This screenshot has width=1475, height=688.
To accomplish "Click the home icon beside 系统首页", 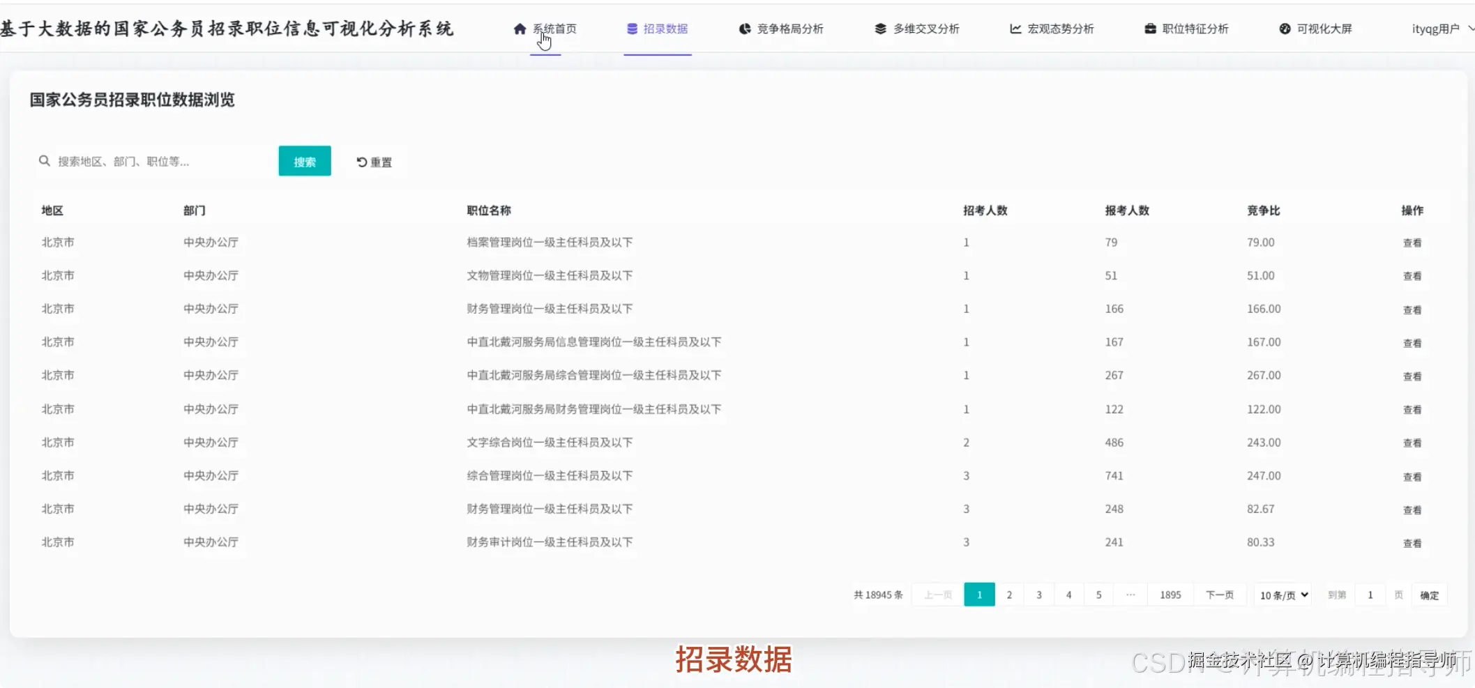I will click(x=520, y=29).
